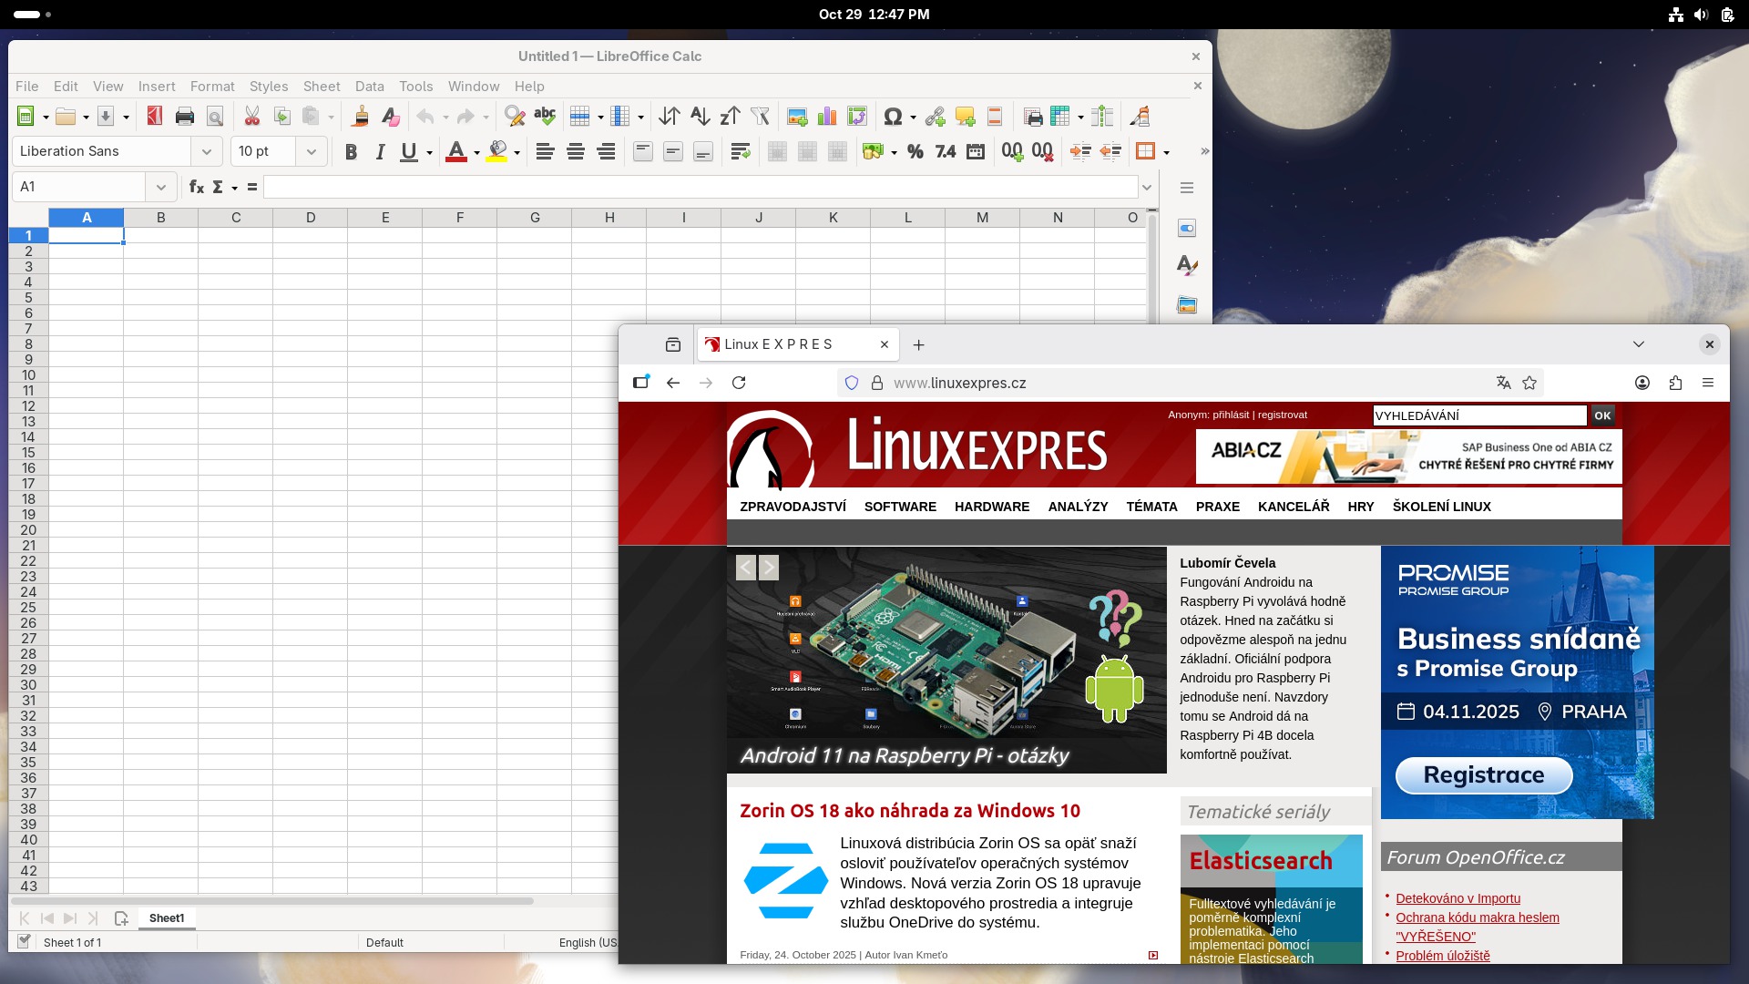Open the Sheet menu
Viewport: 1749px width, 984px height.
321,87
